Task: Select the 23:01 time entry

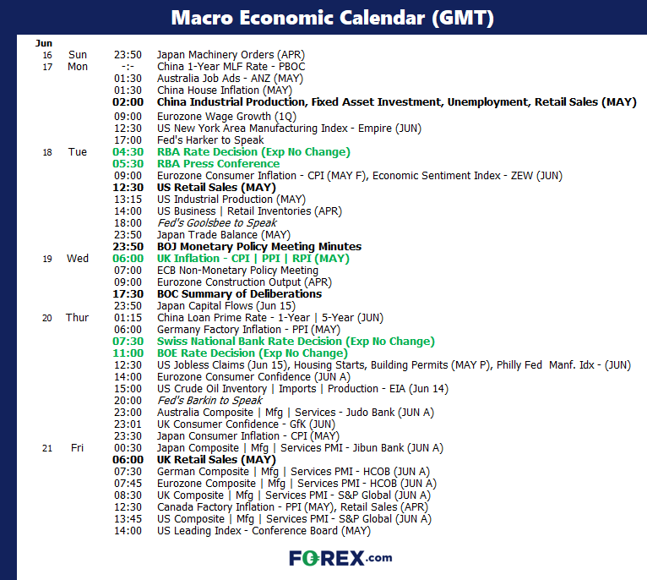Action: coord(128,424)
